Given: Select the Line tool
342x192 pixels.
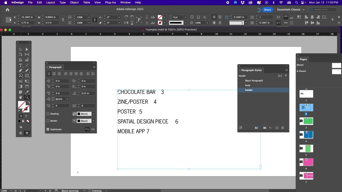Looking at the screenshot, I should pos(27,65).
